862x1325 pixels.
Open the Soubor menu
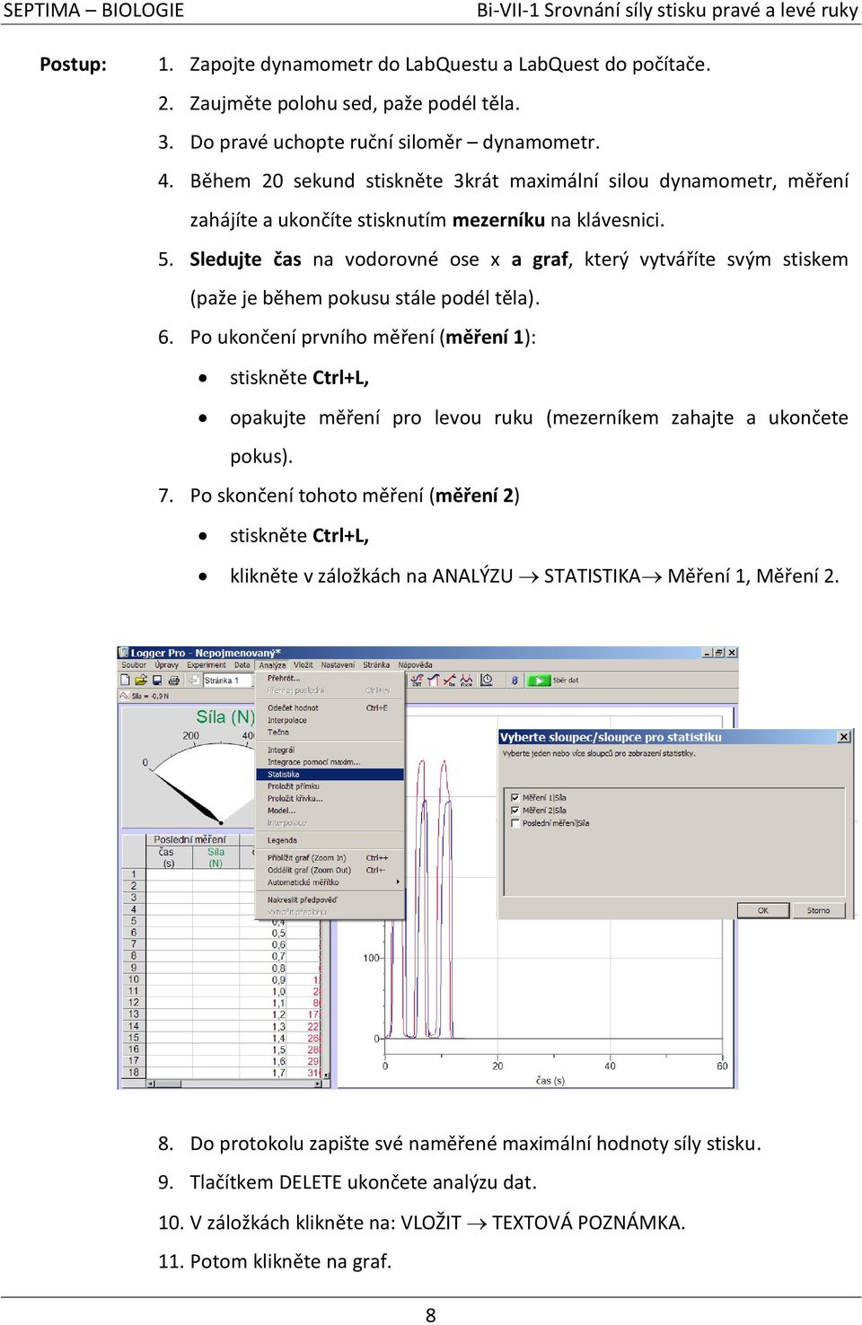pyautogui.click(x=134, y=665)
